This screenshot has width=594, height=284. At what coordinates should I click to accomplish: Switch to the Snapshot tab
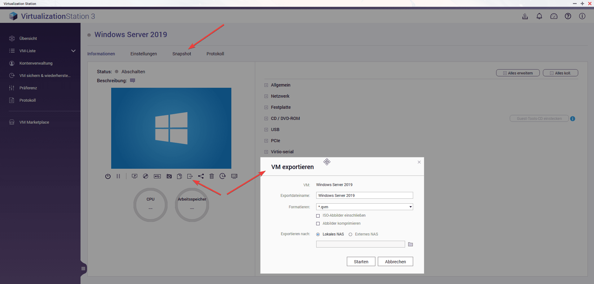pyautogui.click(x=182, y=54)
